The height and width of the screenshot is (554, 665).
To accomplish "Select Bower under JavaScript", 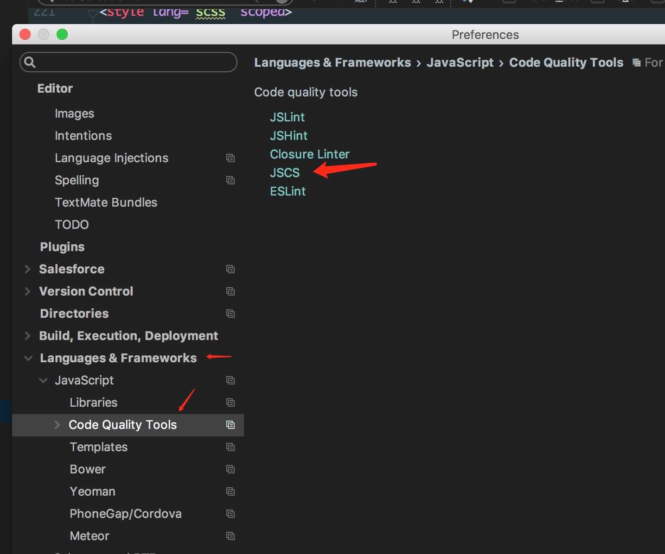I will coord(87,469).
